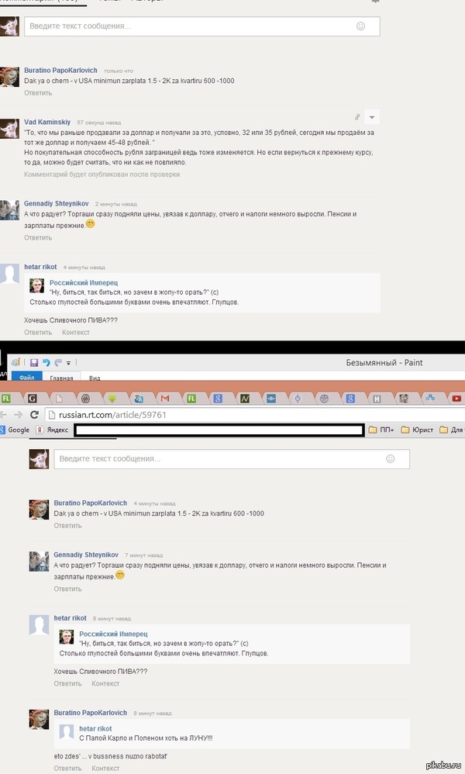Open the YouTube browser tab
Image resolution: width=465 pixels, height=774 pixels.
[457, 398]
